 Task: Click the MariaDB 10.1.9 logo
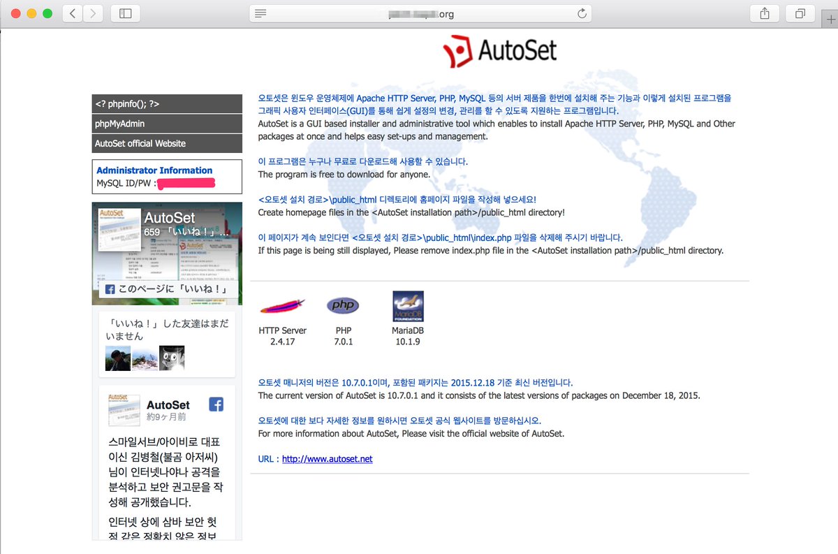pos(408,305)
